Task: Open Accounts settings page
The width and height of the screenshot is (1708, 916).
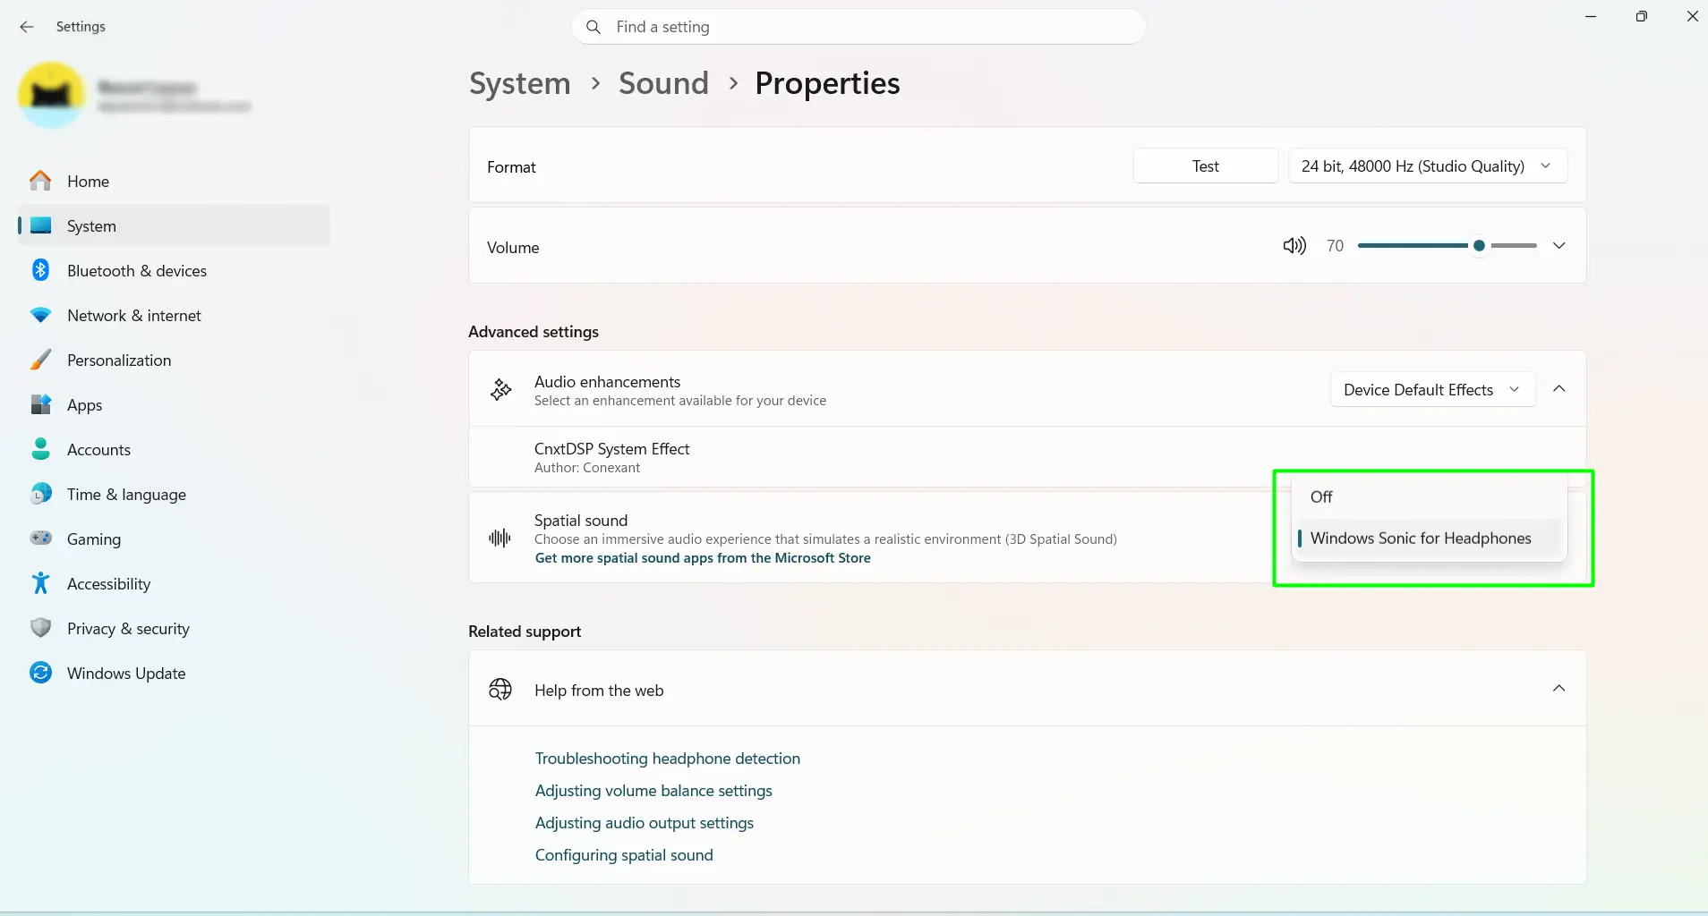Action: coord(174,449)
